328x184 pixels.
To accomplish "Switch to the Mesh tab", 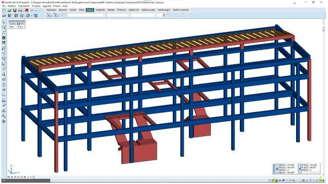I will [x=82, y=10].
